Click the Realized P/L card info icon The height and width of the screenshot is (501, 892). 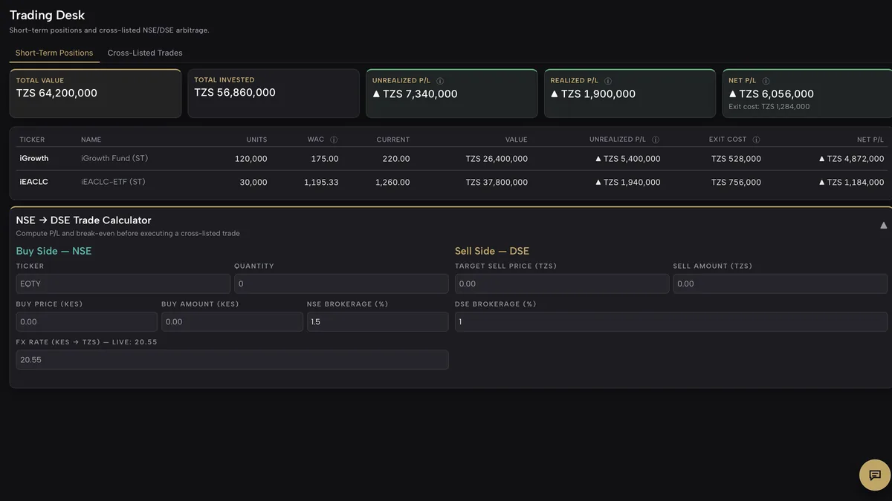(608, 81)
